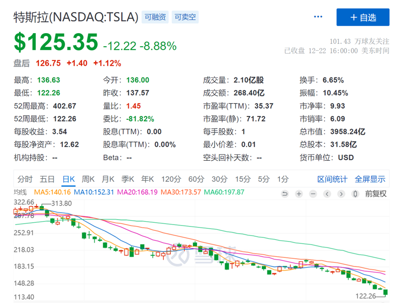Viewport: 400px width, 303px height.
Task: Open the three-dot more options menu
Action: 318,17
